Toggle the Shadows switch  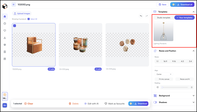155,102
